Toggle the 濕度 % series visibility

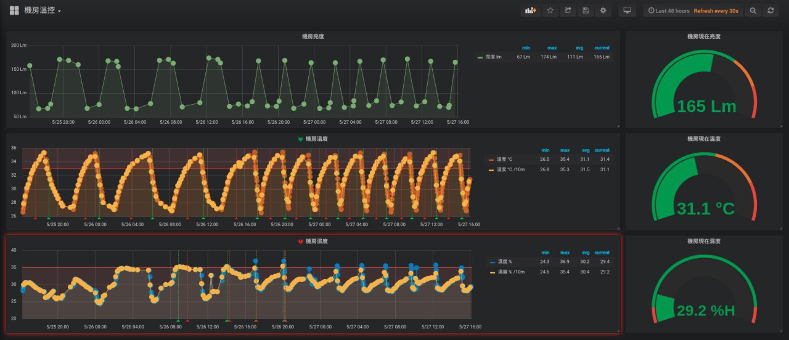(505, 262)
